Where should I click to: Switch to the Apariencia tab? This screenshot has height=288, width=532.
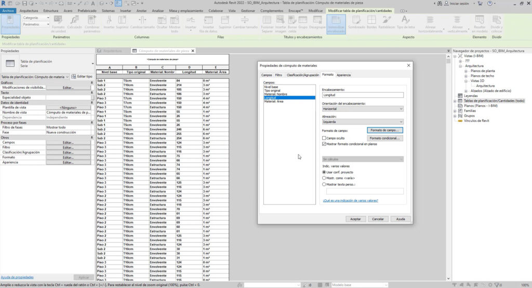343,75
